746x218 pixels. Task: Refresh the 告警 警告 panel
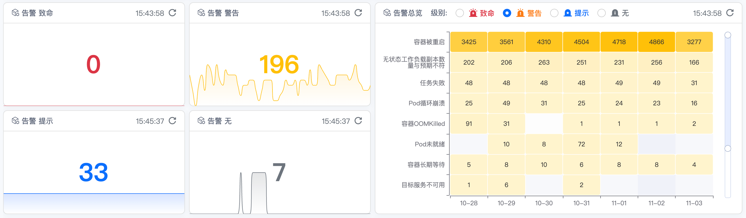(x=358, y=13)
